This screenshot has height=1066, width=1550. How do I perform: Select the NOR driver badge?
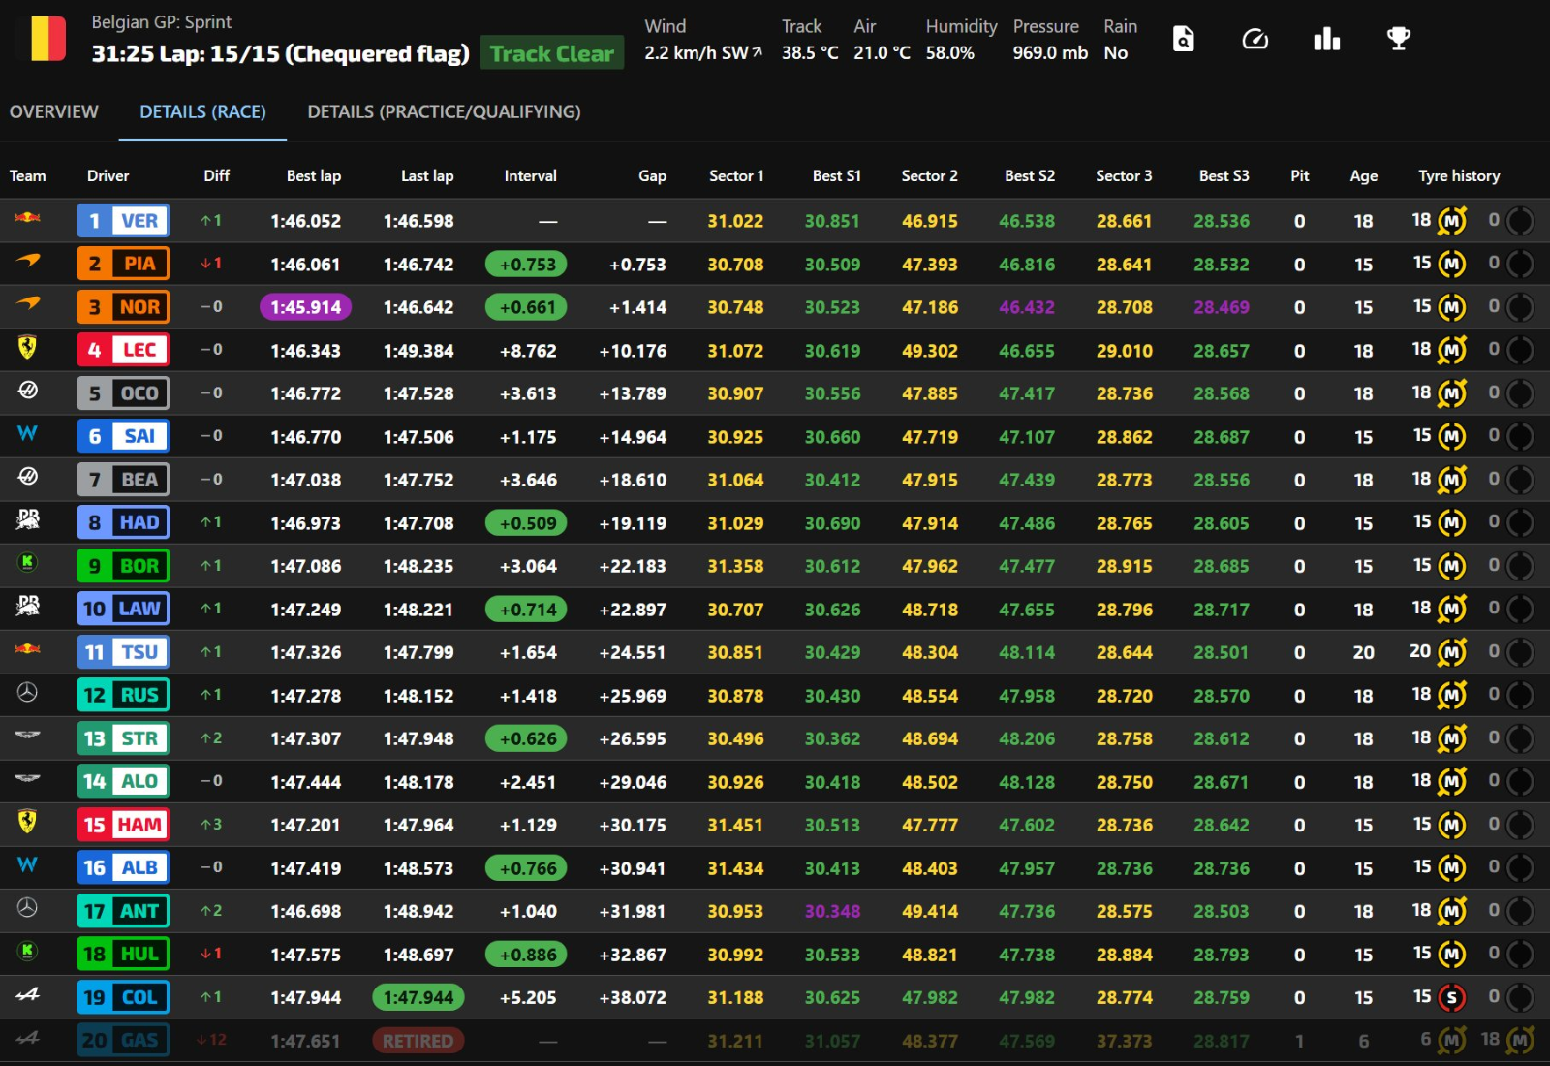(123, 307)
